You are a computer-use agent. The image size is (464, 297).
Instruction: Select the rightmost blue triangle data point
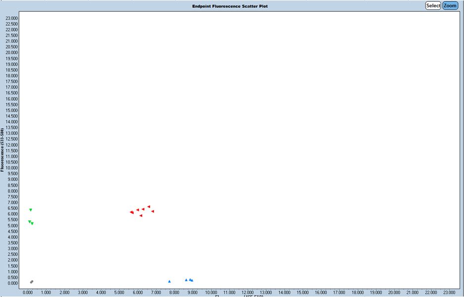pos(192,280)
